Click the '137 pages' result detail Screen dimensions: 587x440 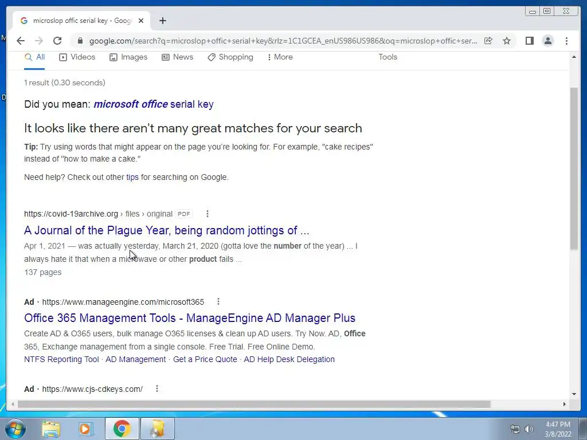coord(42,272)
